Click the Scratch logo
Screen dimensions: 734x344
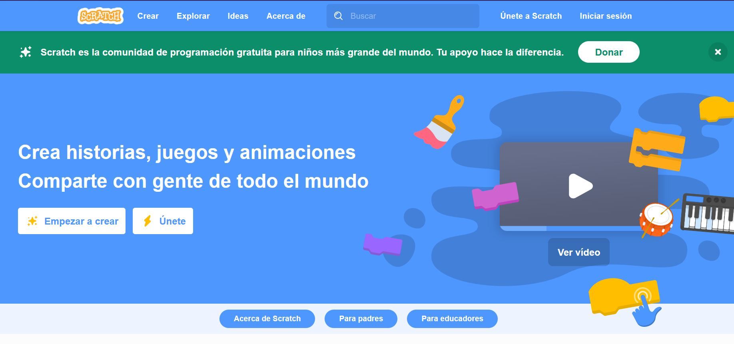(x=100, y=16)
